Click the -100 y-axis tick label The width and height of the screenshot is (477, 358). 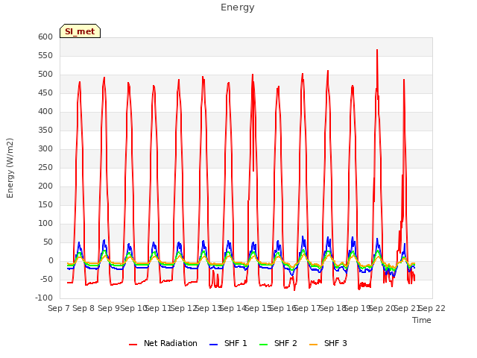44,298
